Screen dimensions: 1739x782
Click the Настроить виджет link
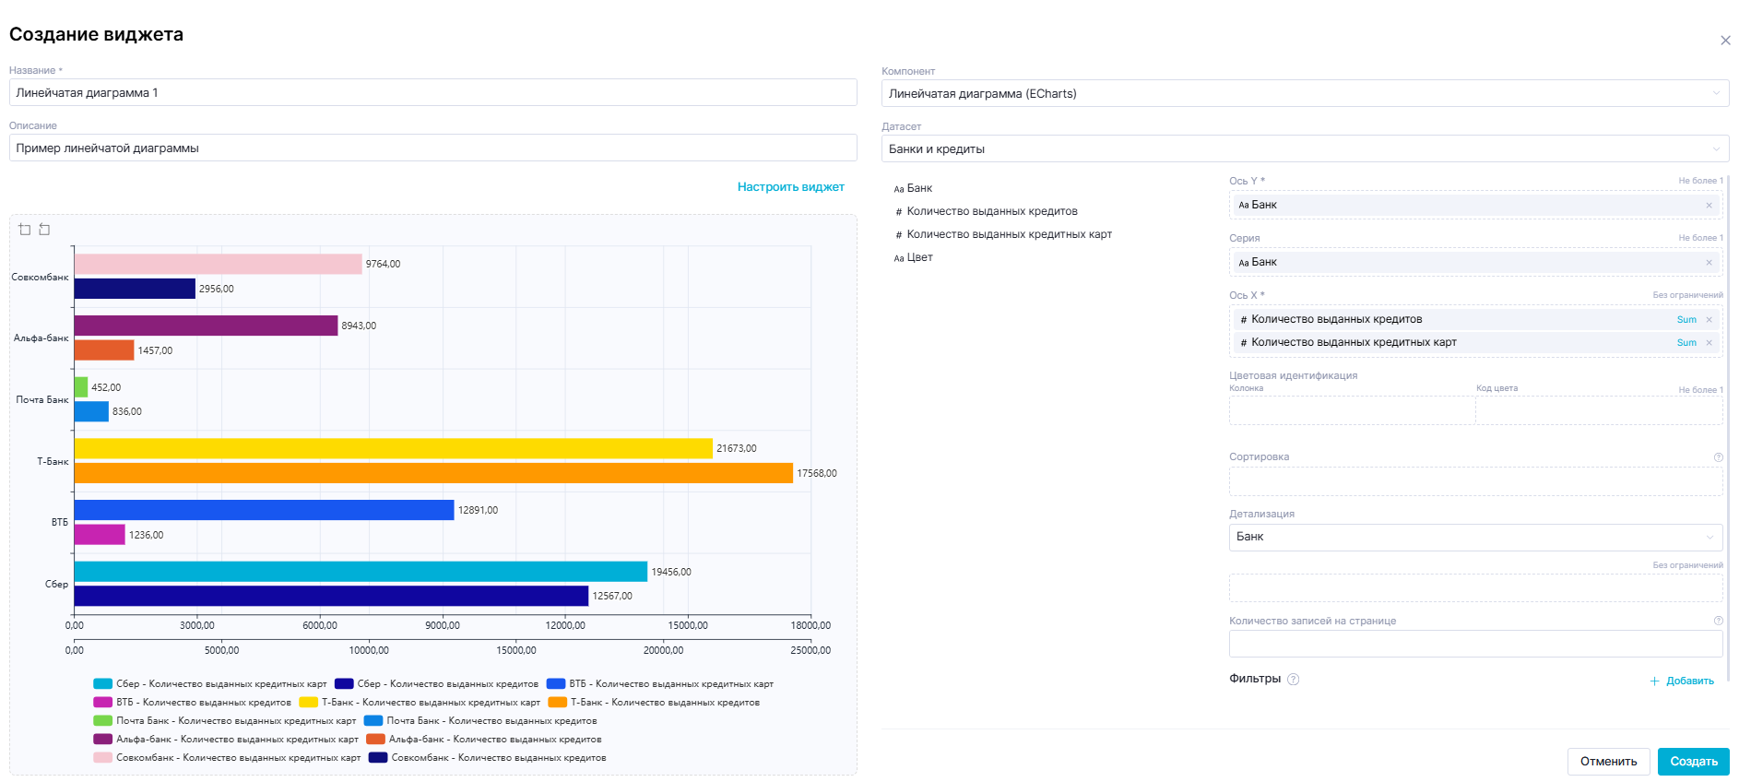791,187
